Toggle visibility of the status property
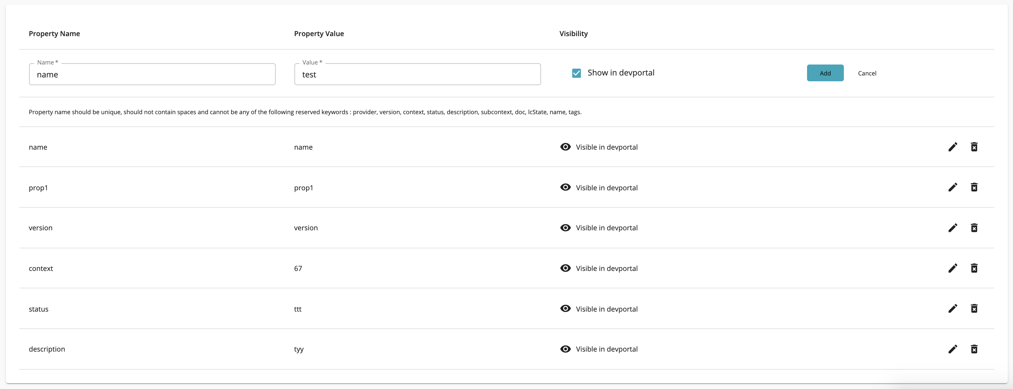The height and width of the screenshot is (389, 1013). pyautogui.click(x=565, y=308)
